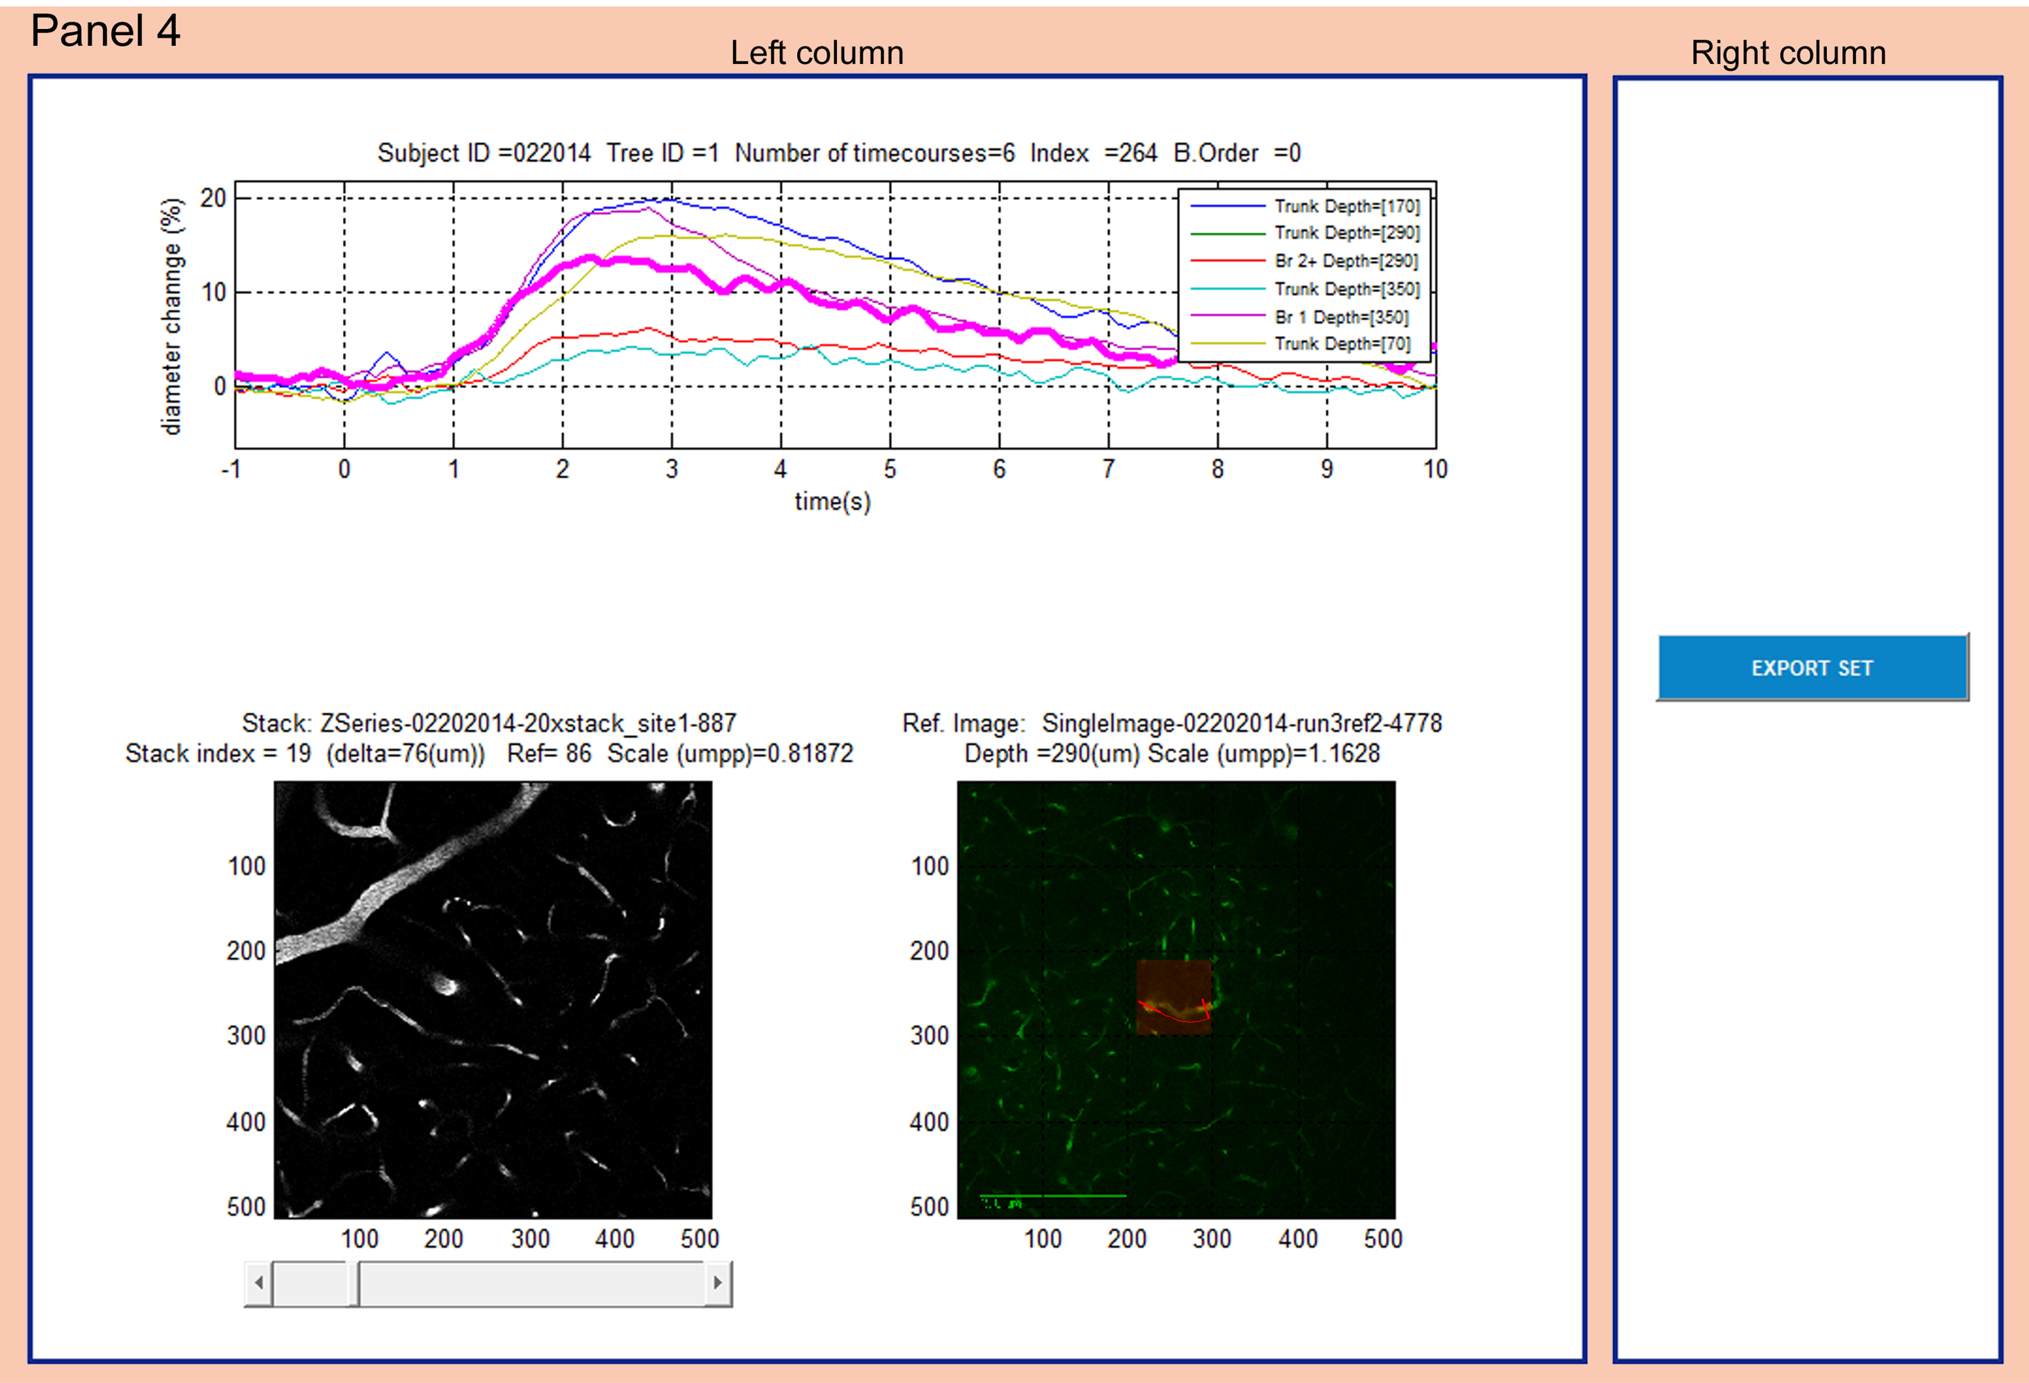Screen dimensions: 2029x1383
Task: Click the 'diameter change (%)' y-axis label
Action: [172, 316]
